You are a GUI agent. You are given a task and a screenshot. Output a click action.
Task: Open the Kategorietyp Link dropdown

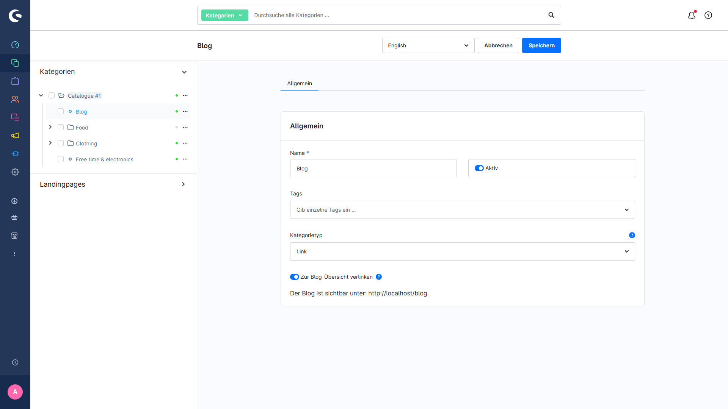click(x=462, y=251)
